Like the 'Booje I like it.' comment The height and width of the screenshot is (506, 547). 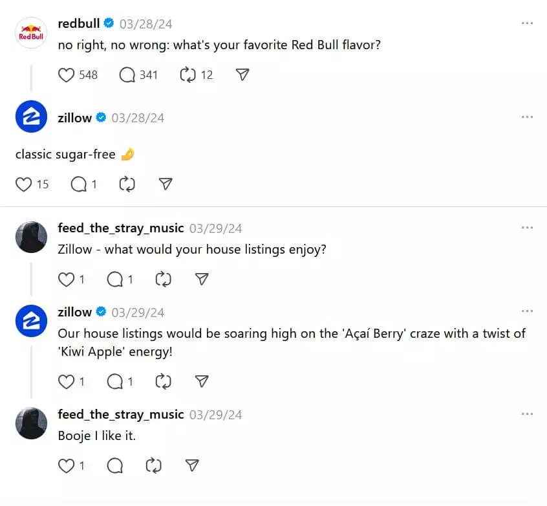pos(67,465)
